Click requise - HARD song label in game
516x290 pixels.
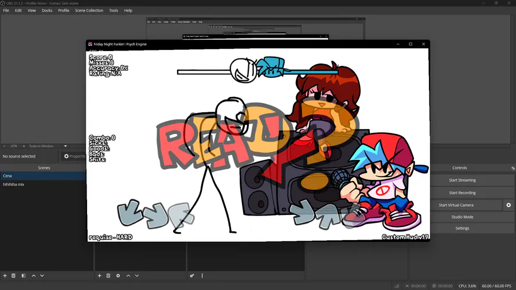[111, 237]
